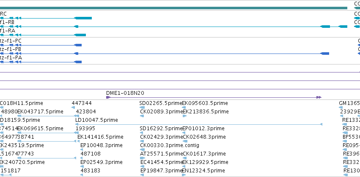Select the f1-RA transcript exon block

(80, 35)
